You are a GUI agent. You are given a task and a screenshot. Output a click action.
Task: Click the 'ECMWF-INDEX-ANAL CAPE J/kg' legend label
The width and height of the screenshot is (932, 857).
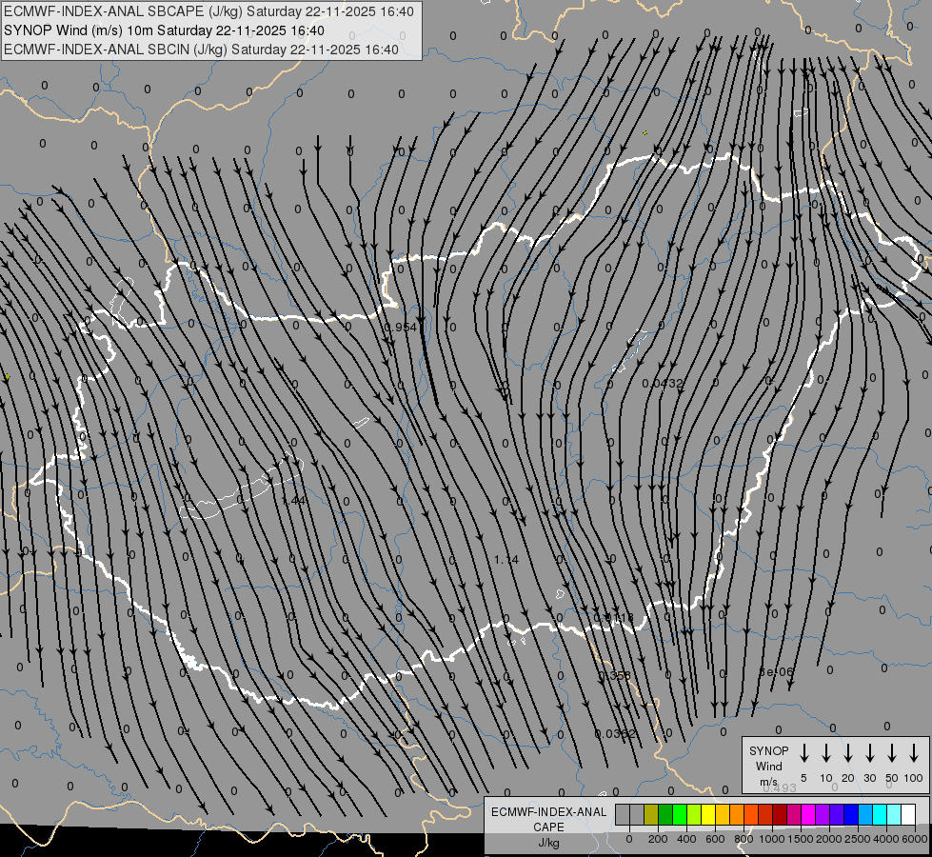(x=548, y=827)
